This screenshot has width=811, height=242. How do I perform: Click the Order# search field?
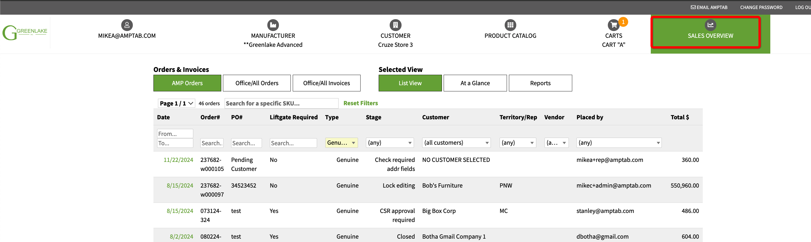coord(212,143)
